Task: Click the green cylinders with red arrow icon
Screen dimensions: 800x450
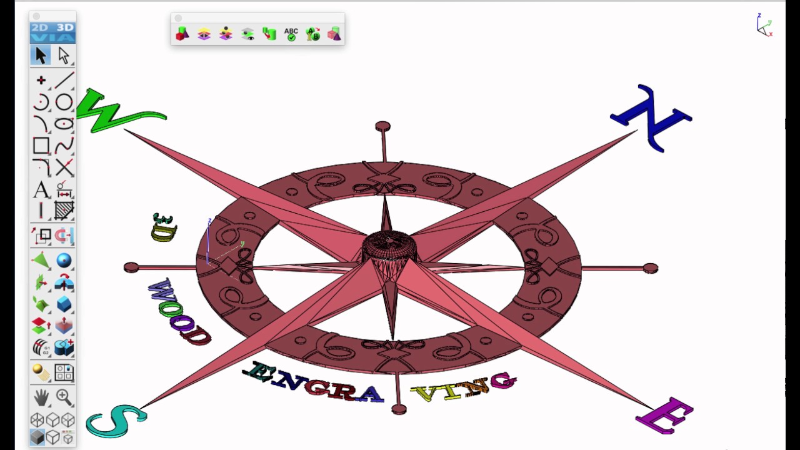Action: [269, 34]
